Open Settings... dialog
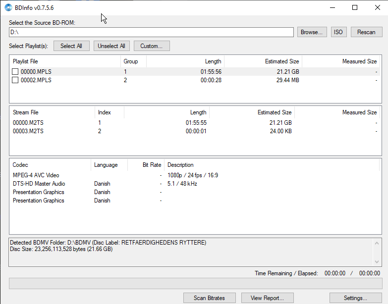Viewport: 388px width, 304px height. (x=355, y=298)
